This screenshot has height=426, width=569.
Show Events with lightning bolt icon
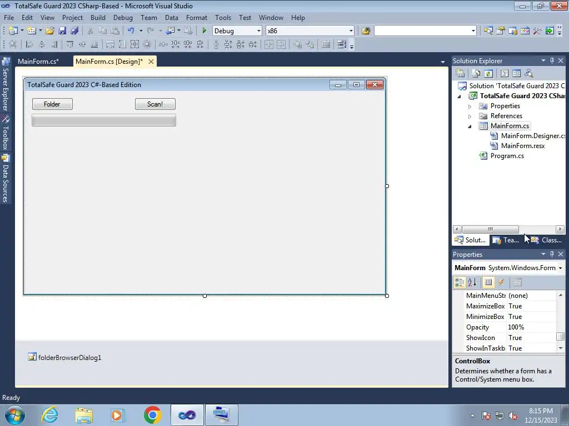coord(501,282)
